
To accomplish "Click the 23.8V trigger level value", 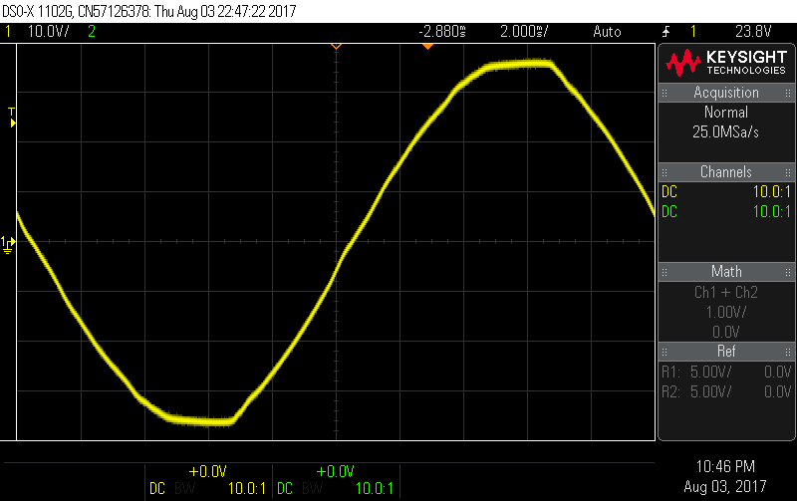I will 753,32.
